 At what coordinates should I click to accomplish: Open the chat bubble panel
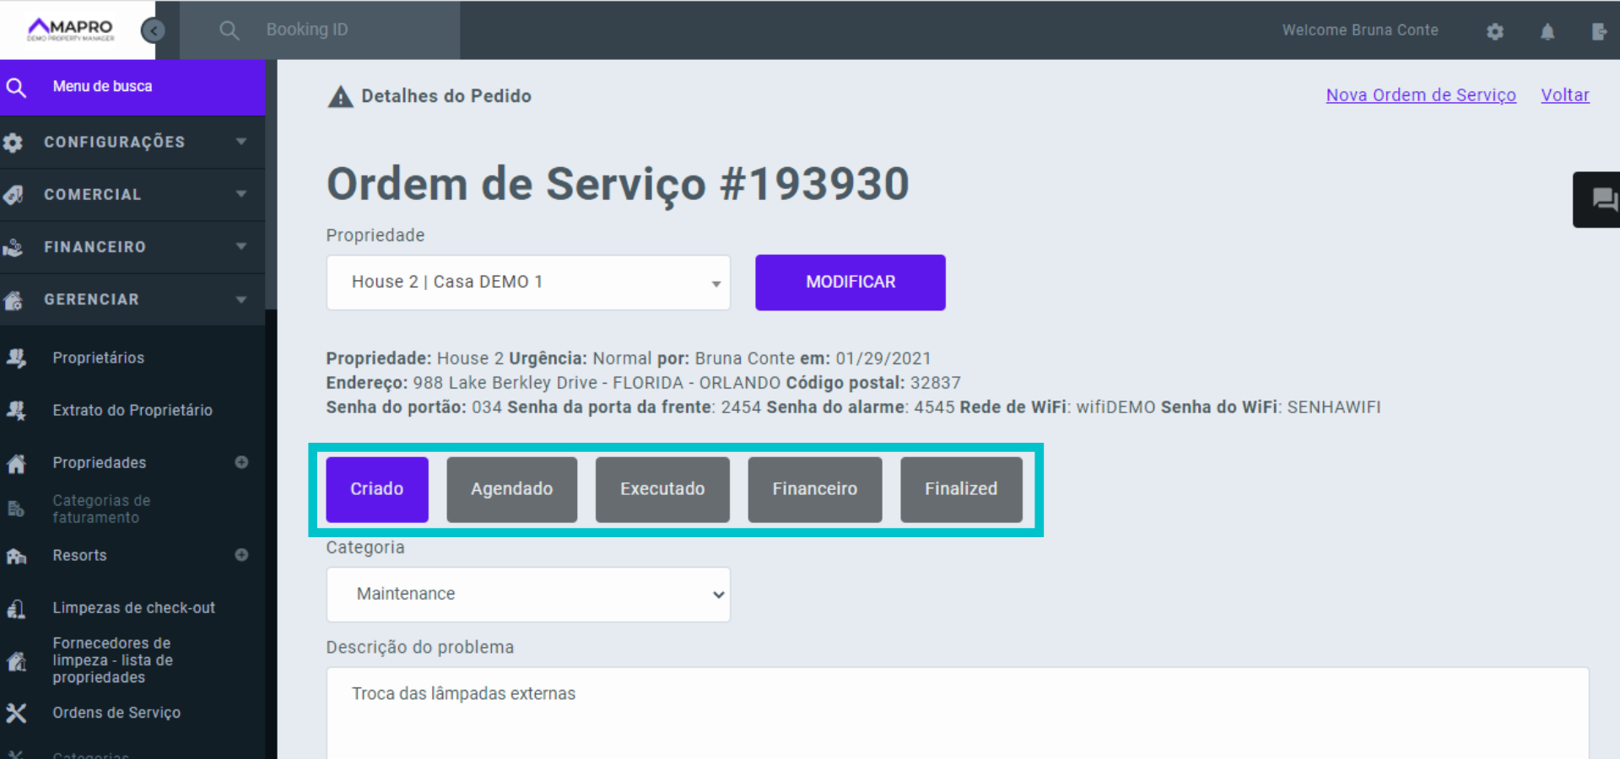point(1602,200)
